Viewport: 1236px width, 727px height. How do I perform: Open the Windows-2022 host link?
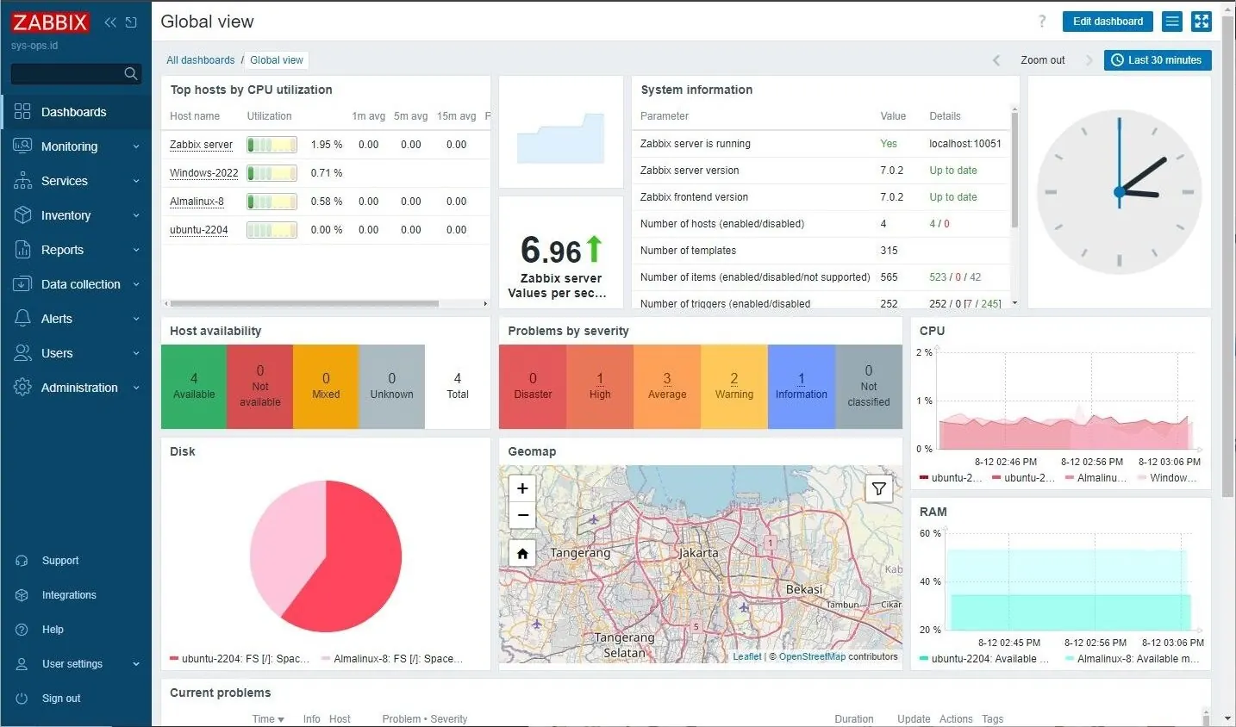pos(203,173)
